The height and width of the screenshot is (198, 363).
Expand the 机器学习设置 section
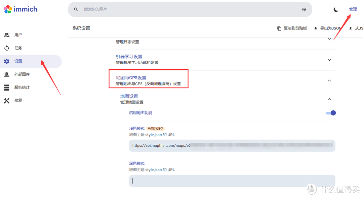[329, 60]
